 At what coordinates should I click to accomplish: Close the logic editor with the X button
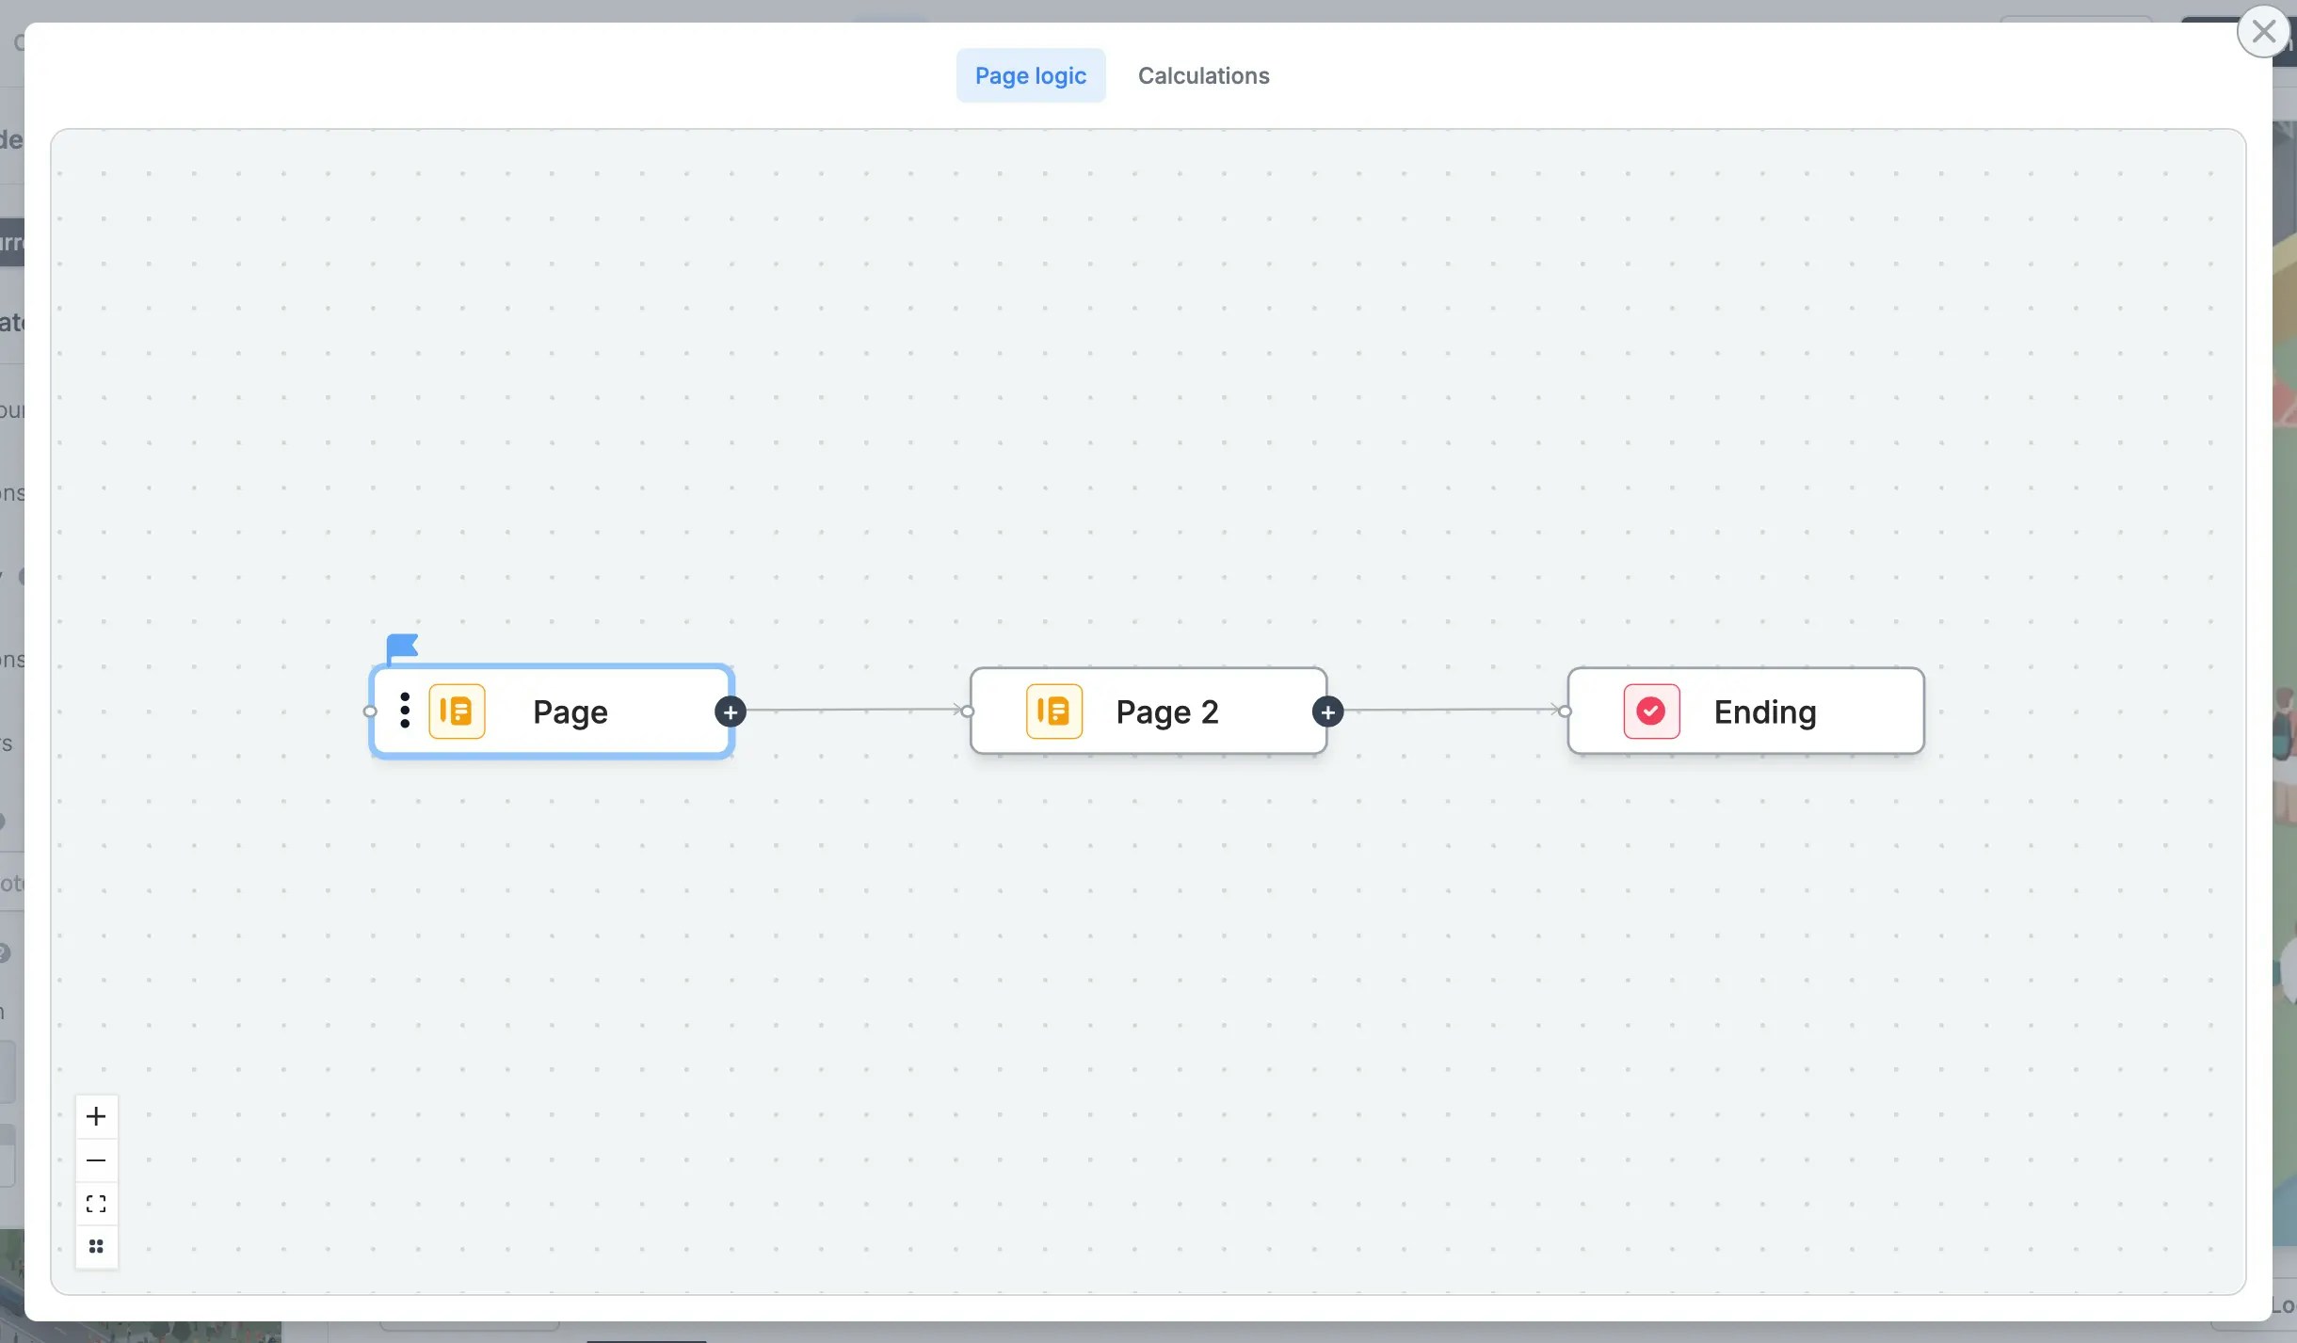click(x=2263, y=31)
